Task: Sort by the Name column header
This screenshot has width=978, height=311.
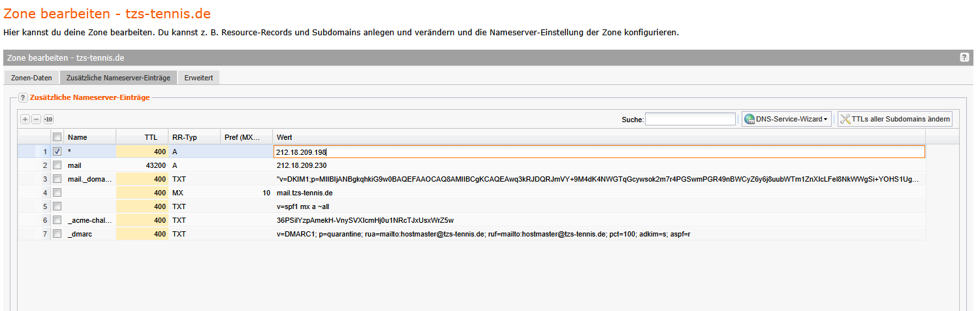Action: pyautogui.click(x=90, y=137)
